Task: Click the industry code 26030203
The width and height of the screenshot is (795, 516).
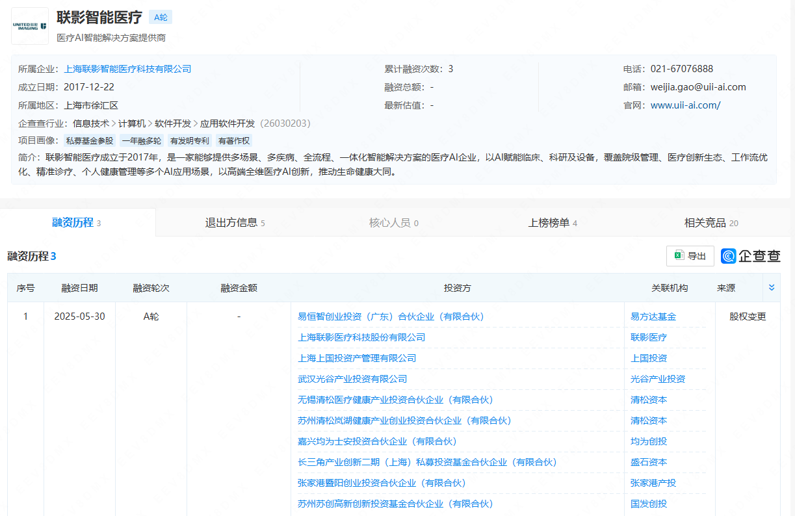Action: tap(285, 123)
